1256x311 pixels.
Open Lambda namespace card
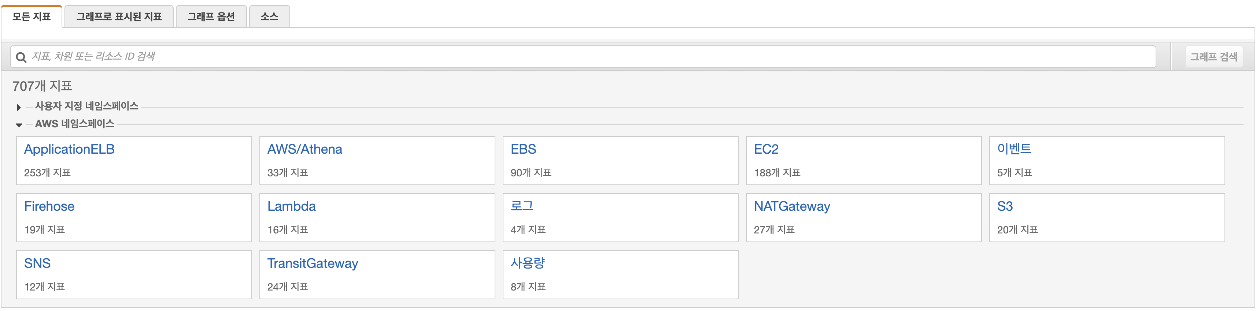click(x=377, y=218)
